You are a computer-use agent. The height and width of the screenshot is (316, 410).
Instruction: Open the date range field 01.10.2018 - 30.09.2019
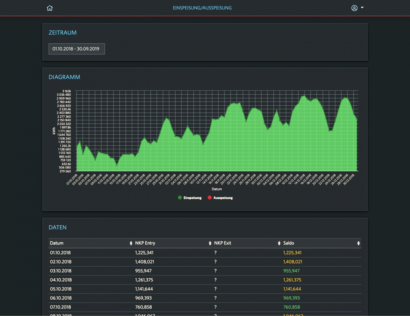[76, 49]
